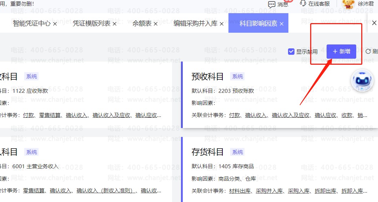Close the 编辑采购并入库 tab
This screenshot has height=202, width=378.
click(221, 24)
